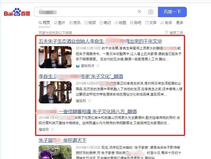Open the 视频 tab
The height and width of the screenshot is (159, 211).
[x=90, y=23]
